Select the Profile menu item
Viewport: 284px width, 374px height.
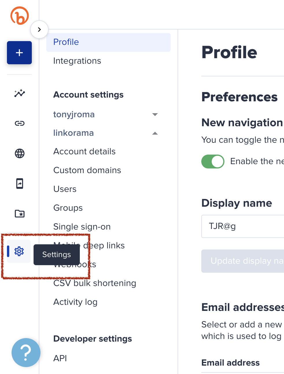pos(108,42)
